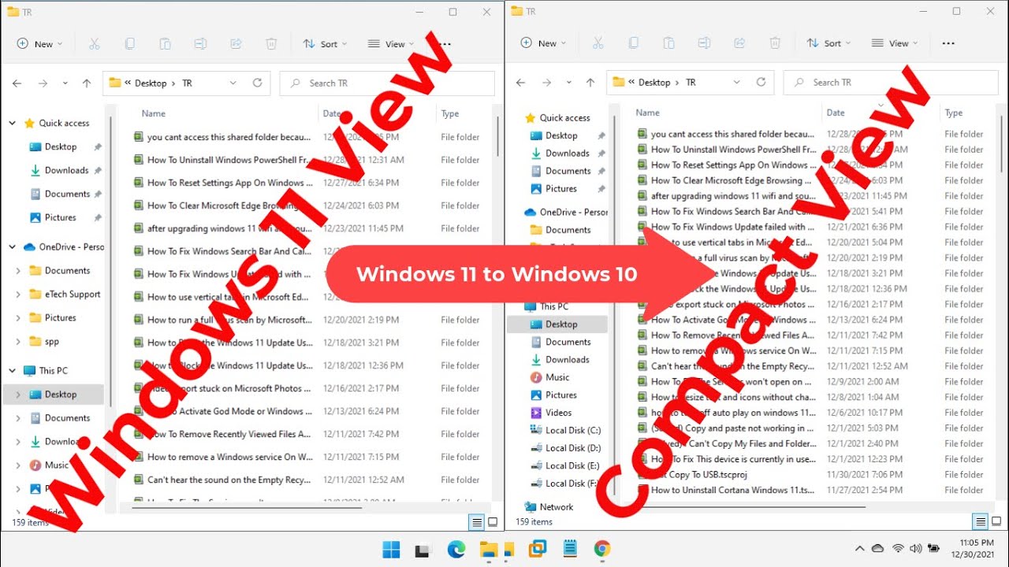The image size is (1009, 567).
Task: Click the Search TR box in left window
Action: tap(387, 83)
